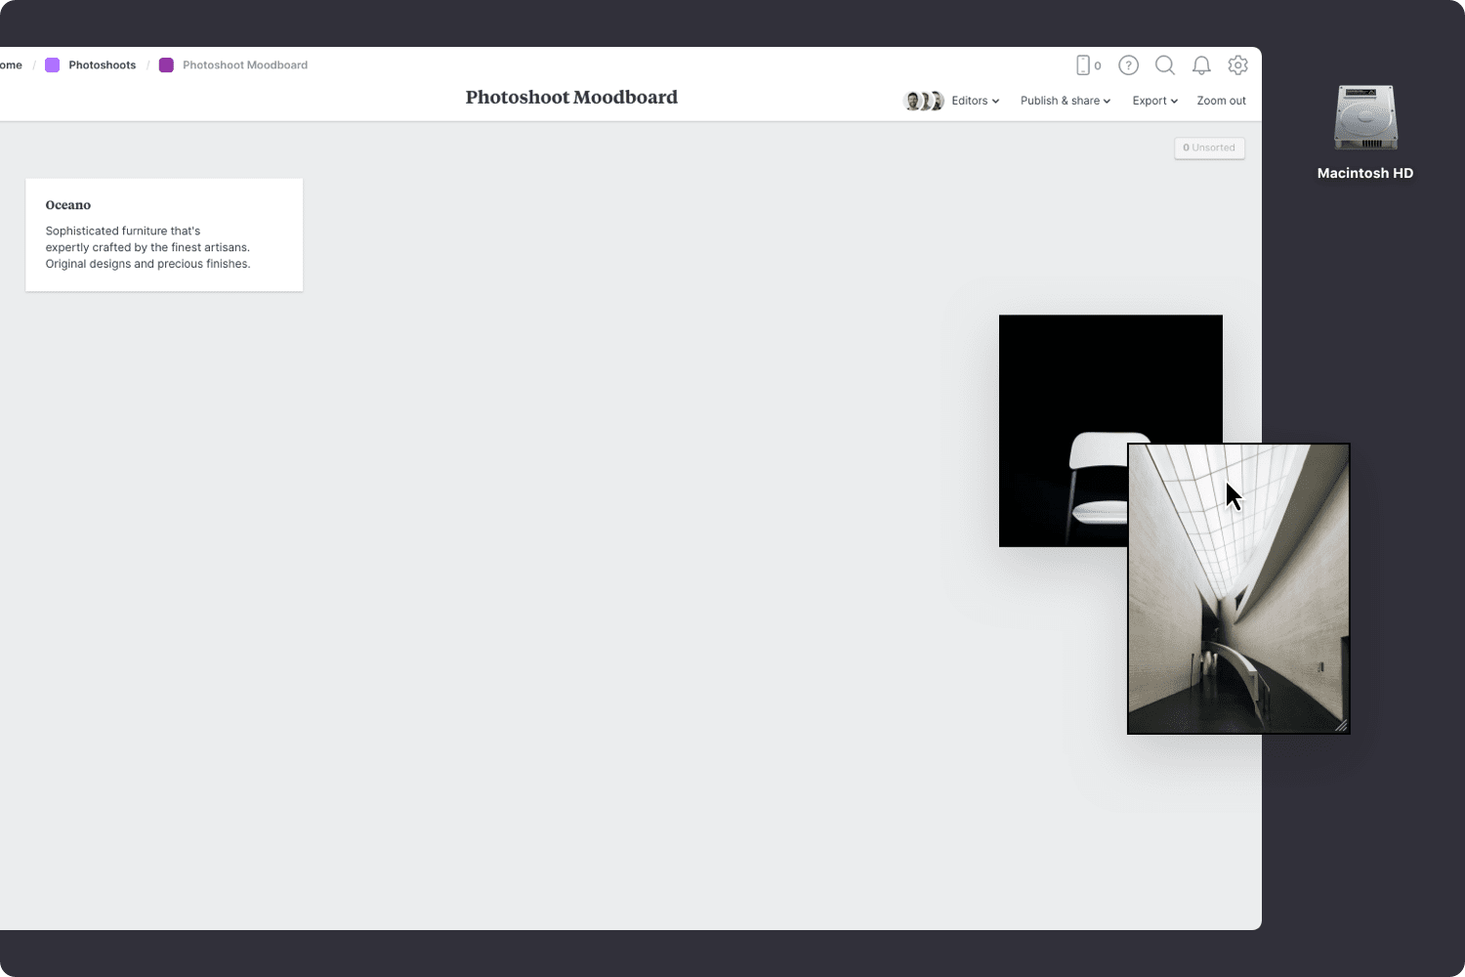Click the Zoom out button

(1221, 101)
